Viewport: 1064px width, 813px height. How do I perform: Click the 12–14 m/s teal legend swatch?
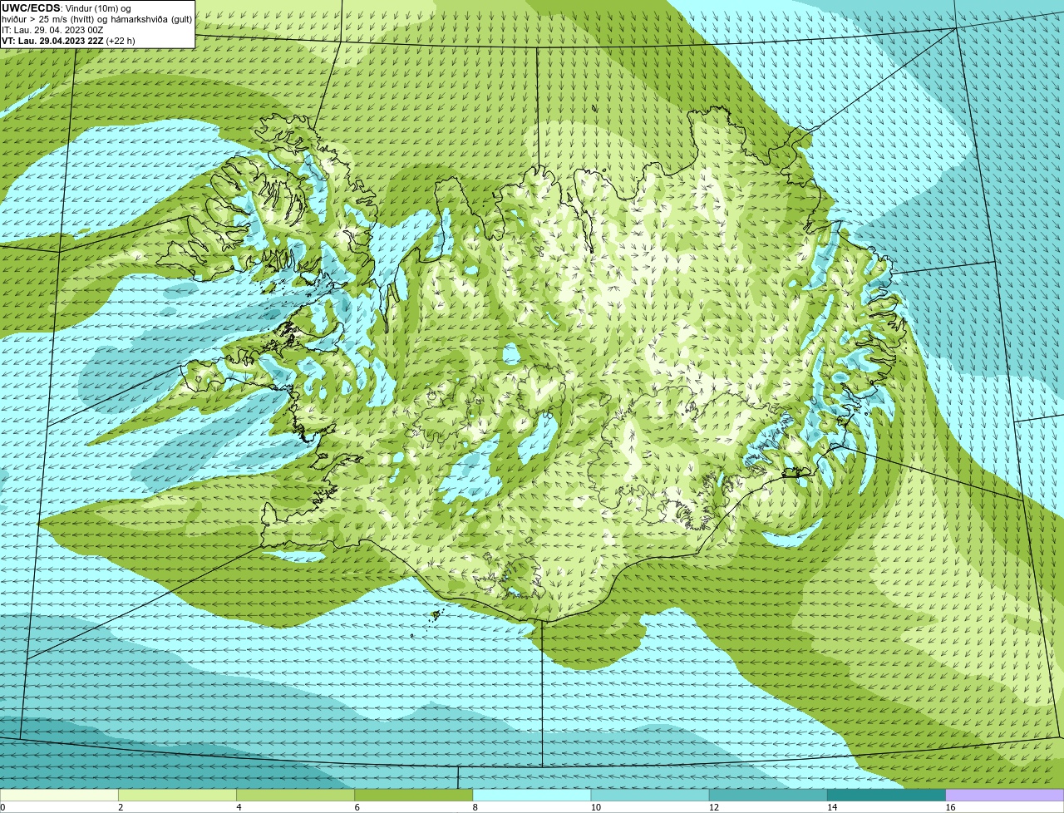tap(768, 795)
